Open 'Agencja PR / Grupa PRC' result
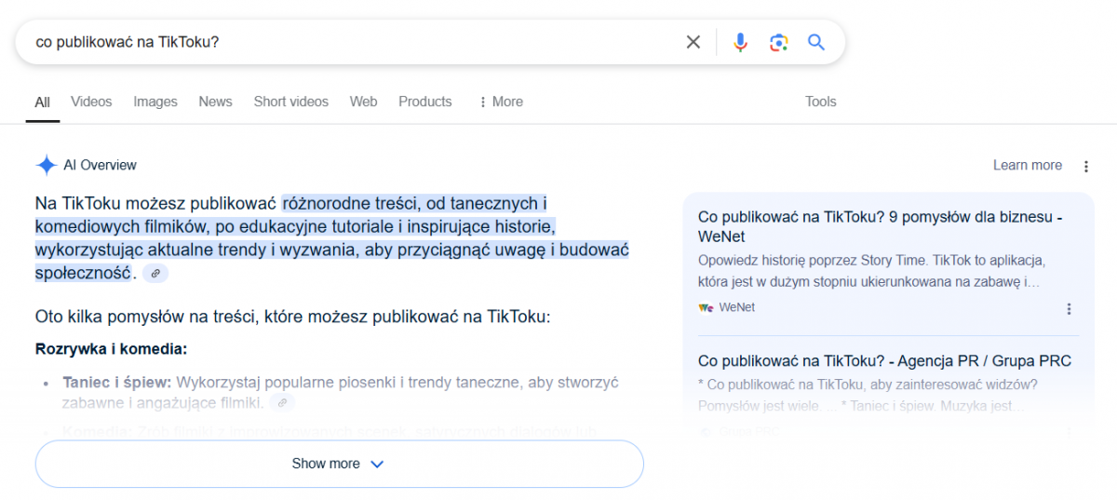 point(884,361)
